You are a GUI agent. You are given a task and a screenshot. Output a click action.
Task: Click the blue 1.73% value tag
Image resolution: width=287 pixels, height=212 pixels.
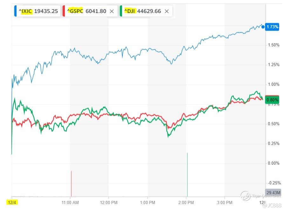pos(272,27)
